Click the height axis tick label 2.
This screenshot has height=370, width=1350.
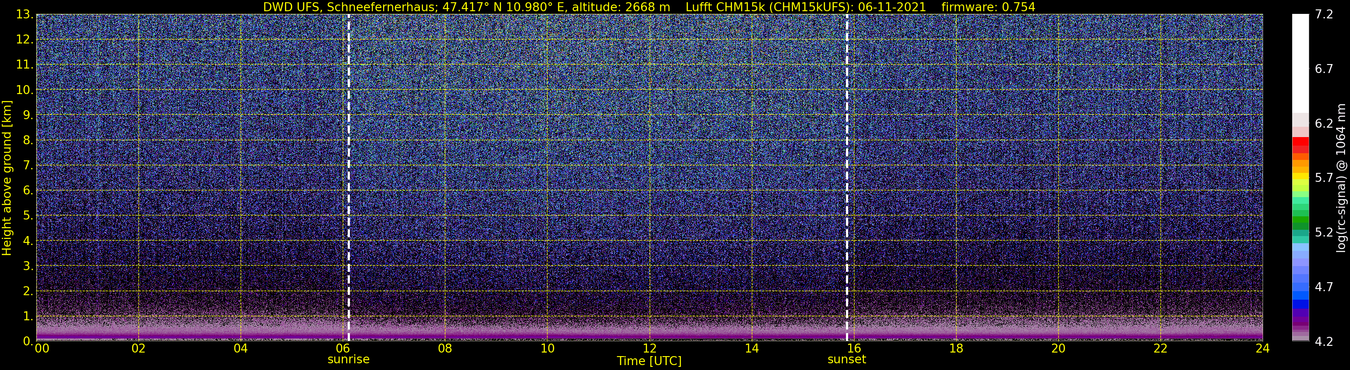coord(28,291)
